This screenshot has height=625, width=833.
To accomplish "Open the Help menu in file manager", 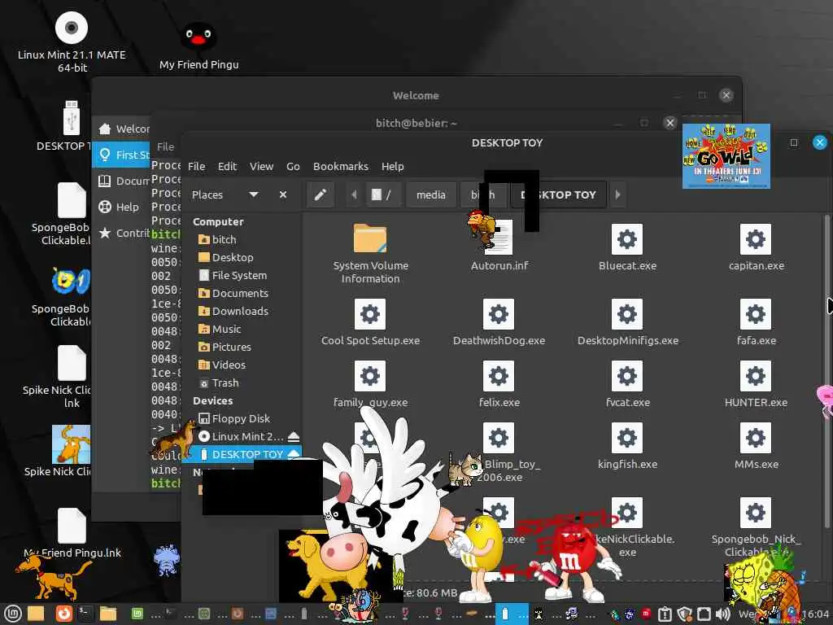I will [x=393, y=166].
